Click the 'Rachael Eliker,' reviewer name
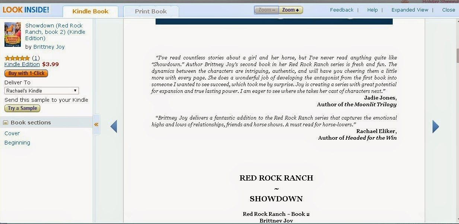Image resolution: width=459 pixels, height=224 pixels. (376, 131)
